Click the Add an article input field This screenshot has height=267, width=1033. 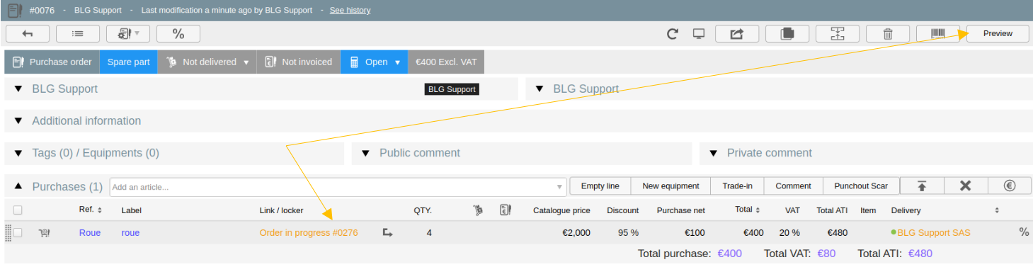point(338,187)
